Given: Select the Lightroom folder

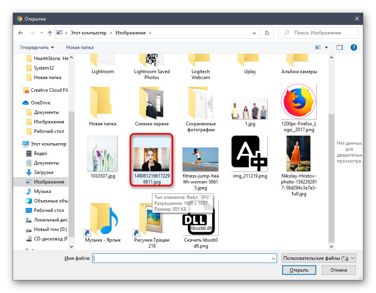Looking at the screenshot, I should (103, 64).
